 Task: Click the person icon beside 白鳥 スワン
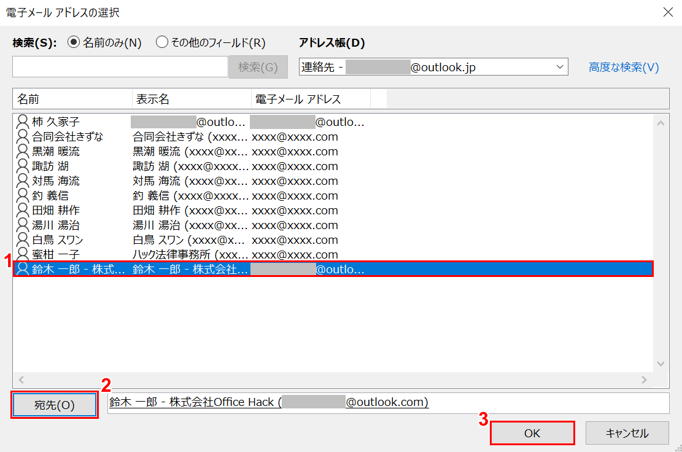(x=23, y=240)
